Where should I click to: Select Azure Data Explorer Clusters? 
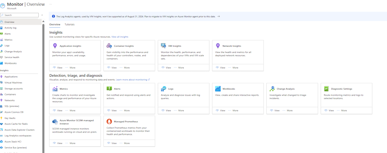[x=19, y=130]
